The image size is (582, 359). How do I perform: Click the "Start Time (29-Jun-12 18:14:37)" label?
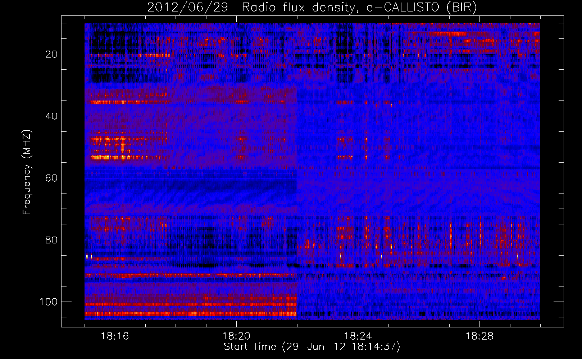pyautogui.click(x=312, y=347)
